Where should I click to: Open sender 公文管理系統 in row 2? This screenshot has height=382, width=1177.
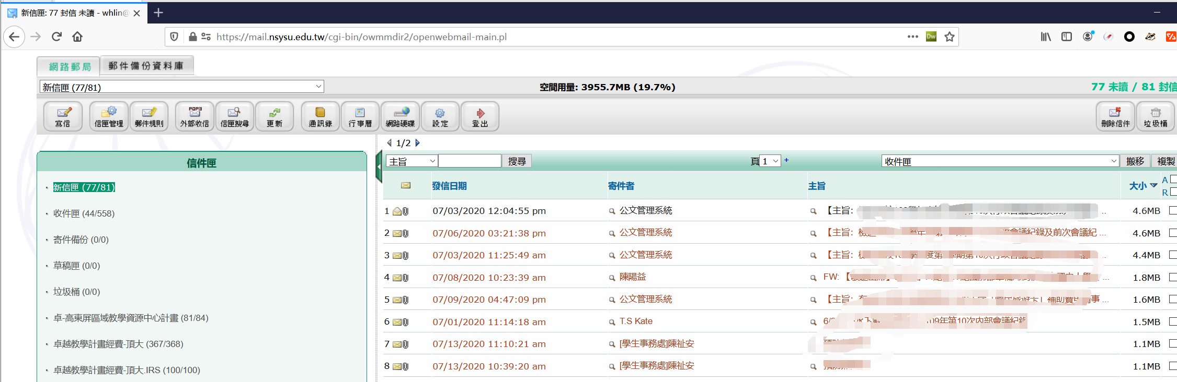(x=646, y=233)
